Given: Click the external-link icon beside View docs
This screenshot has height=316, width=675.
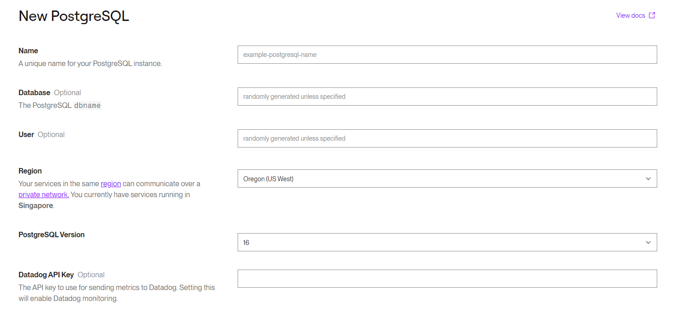Looking at the screenshot, I should (652, 15).
